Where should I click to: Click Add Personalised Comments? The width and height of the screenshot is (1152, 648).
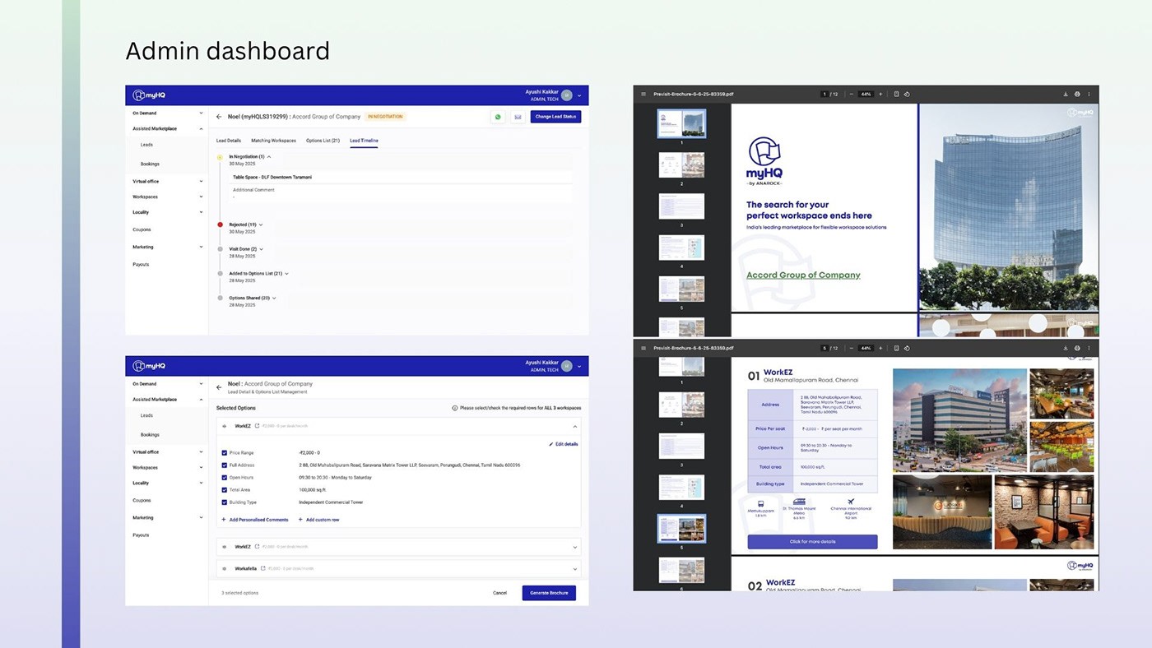[x=255, y=520]
